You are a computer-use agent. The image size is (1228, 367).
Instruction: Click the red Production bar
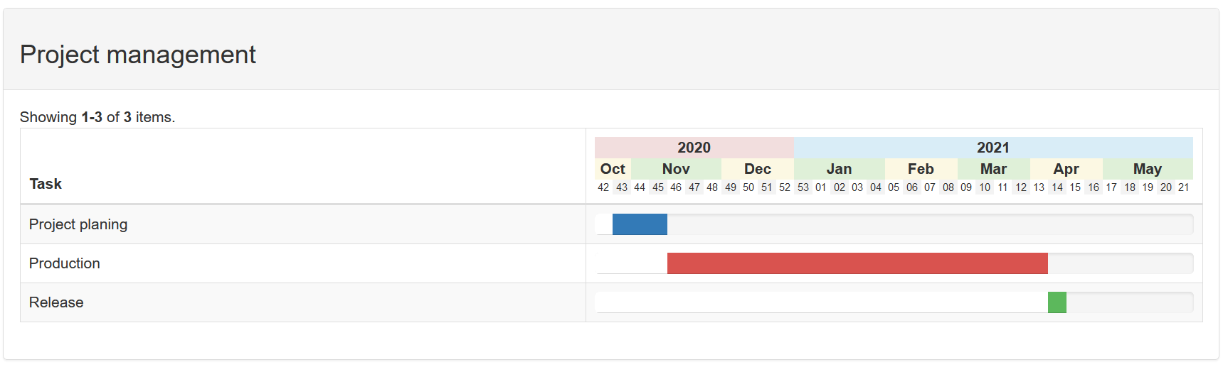[857, 263]
